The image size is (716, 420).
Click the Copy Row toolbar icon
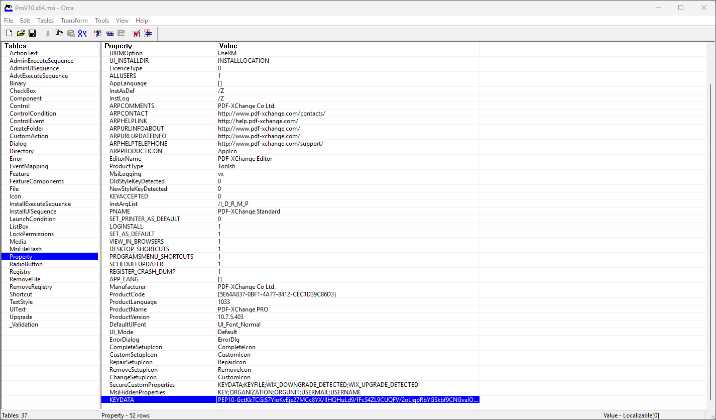point(109,34)
